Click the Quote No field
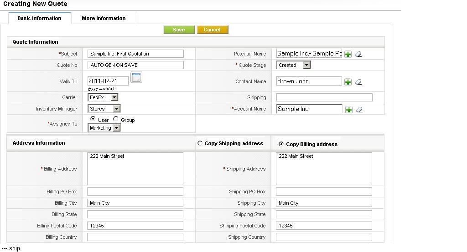This screenshot has height=252, width=467. tap(135, 65)
